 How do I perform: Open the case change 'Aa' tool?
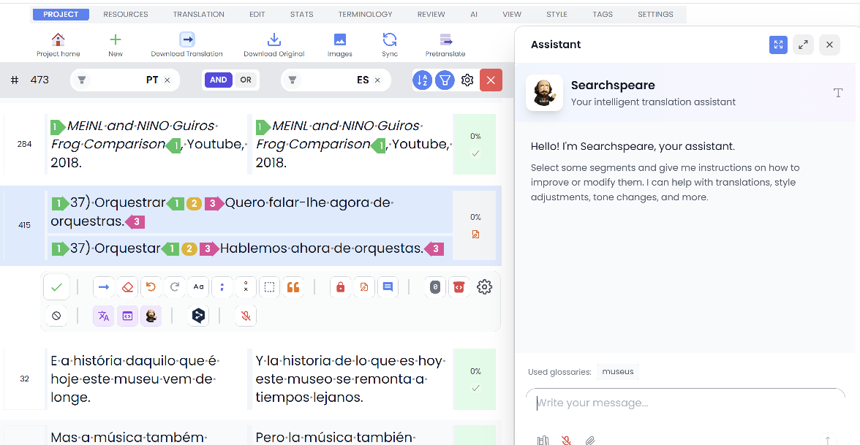click(x=198, y=286)
